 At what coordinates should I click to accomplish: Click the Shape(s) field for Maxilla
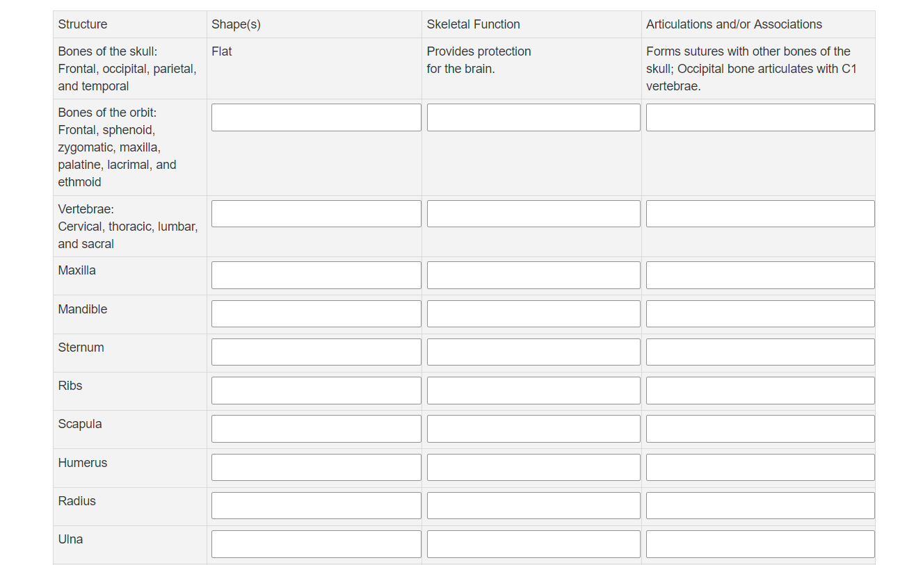(316, 275)
